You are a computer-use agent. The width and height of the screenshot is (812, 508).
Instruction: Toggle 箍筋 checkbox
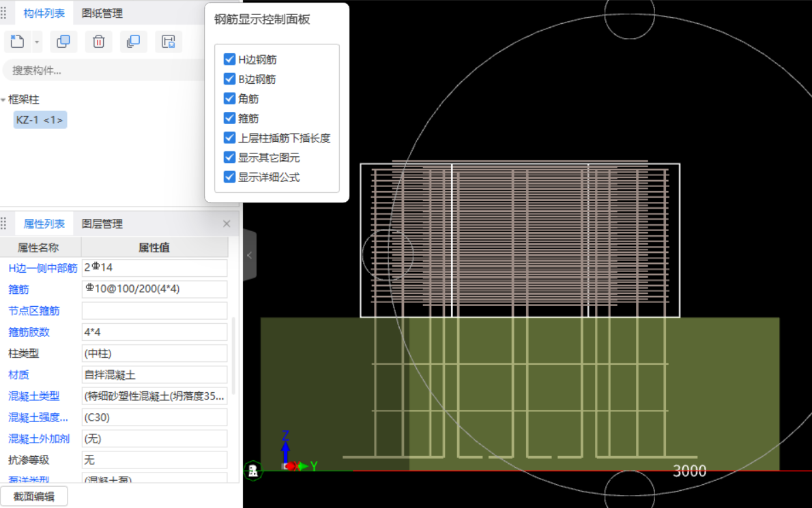click(x=229, y=118)
